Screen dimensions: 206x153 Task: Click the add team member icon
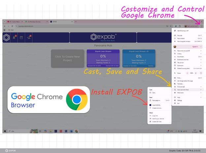[29, 37]
